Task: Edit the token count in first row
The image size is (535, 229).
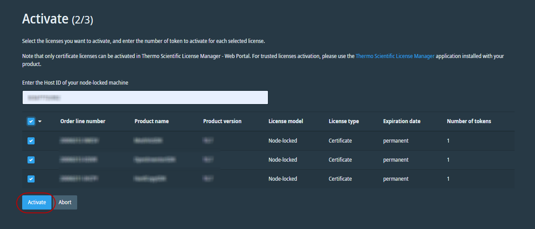Action: point(448,141)
